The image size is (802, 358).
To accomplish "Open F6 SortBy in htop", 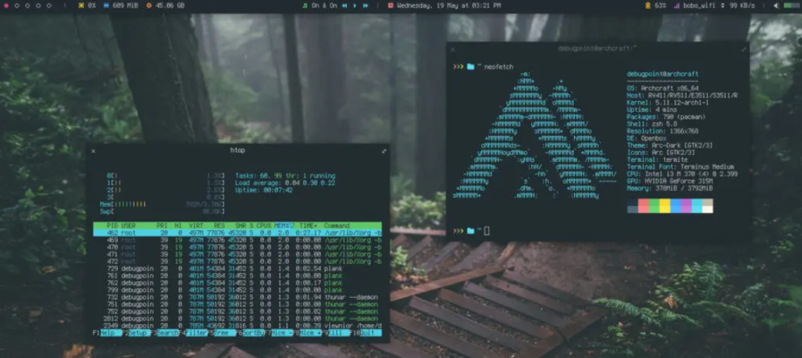I will click(x=250, y=333).
